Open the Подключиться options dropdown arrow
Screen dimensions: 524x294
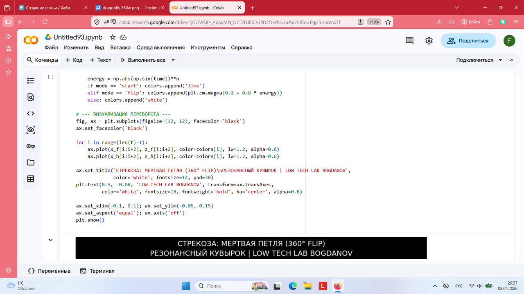coord(500,60)
